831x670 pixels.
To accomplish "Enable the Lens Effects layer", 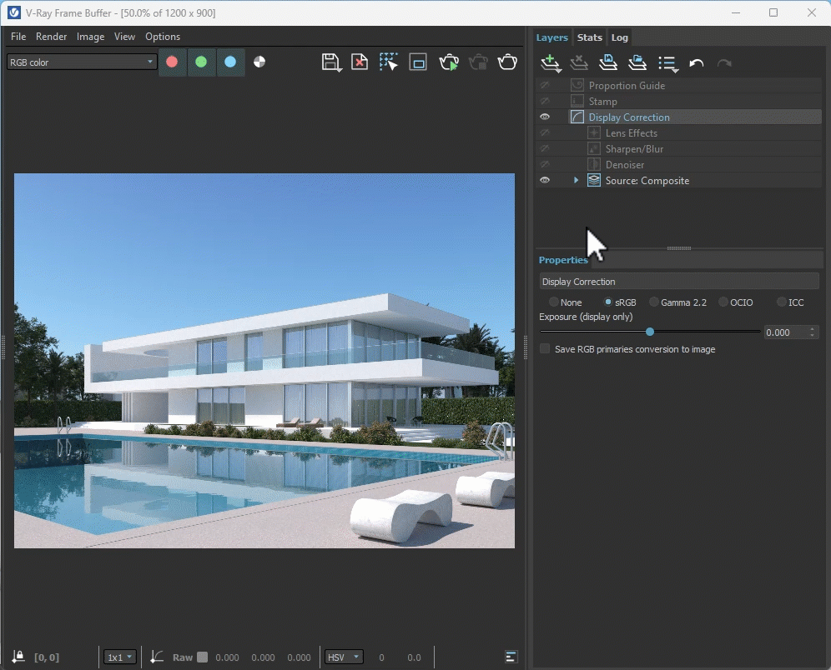I will [x=545, y=132].
